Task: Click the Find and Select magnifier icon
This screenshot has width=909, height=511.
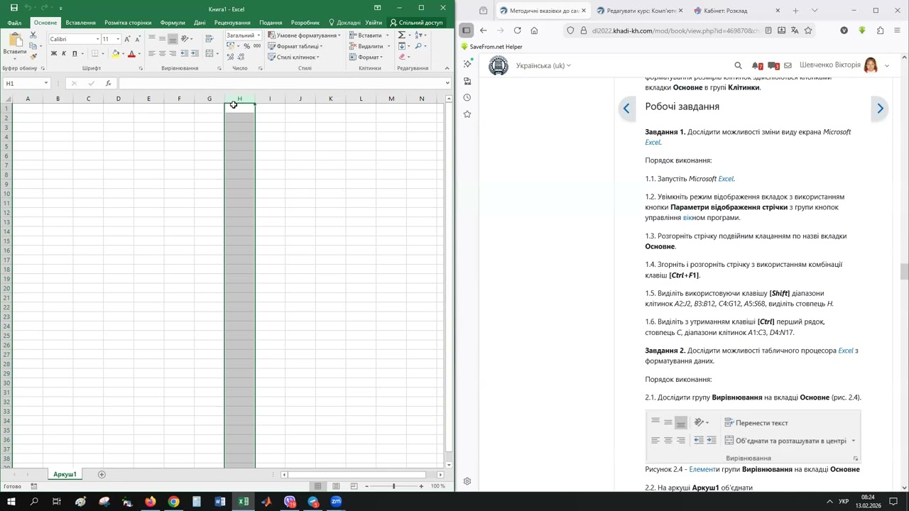Action: point(419,46)
